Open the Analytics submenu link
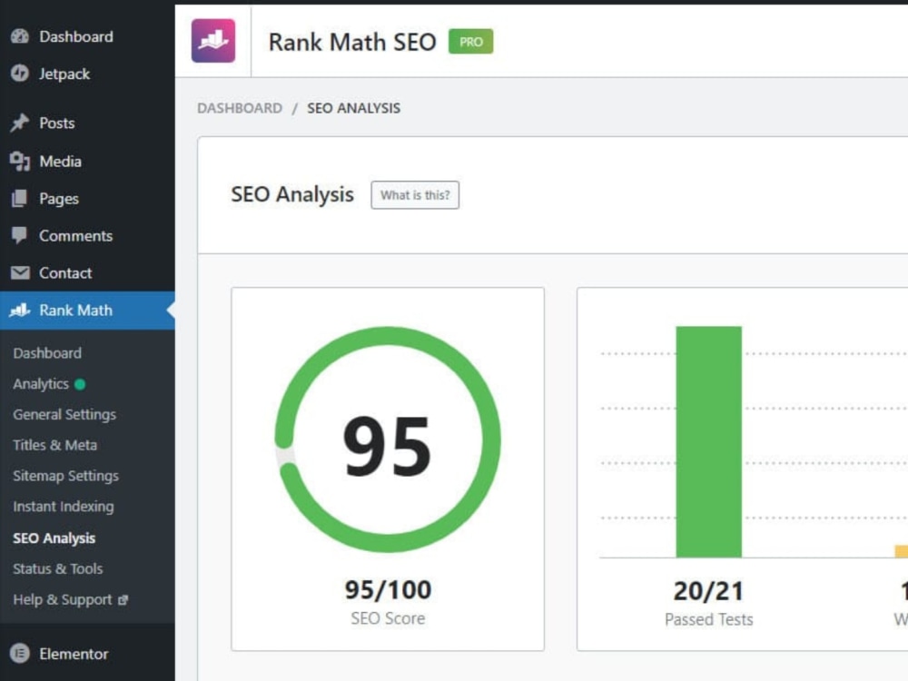The width and height of the screenshot is (908, 681). [41, 384]
